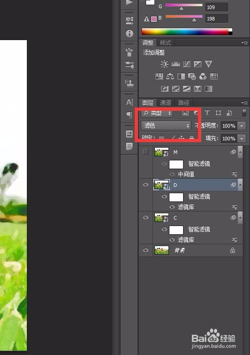Screen dimensions: 250x355
Task: Add an Invert adjustment layer
Action: click(165, 88)
